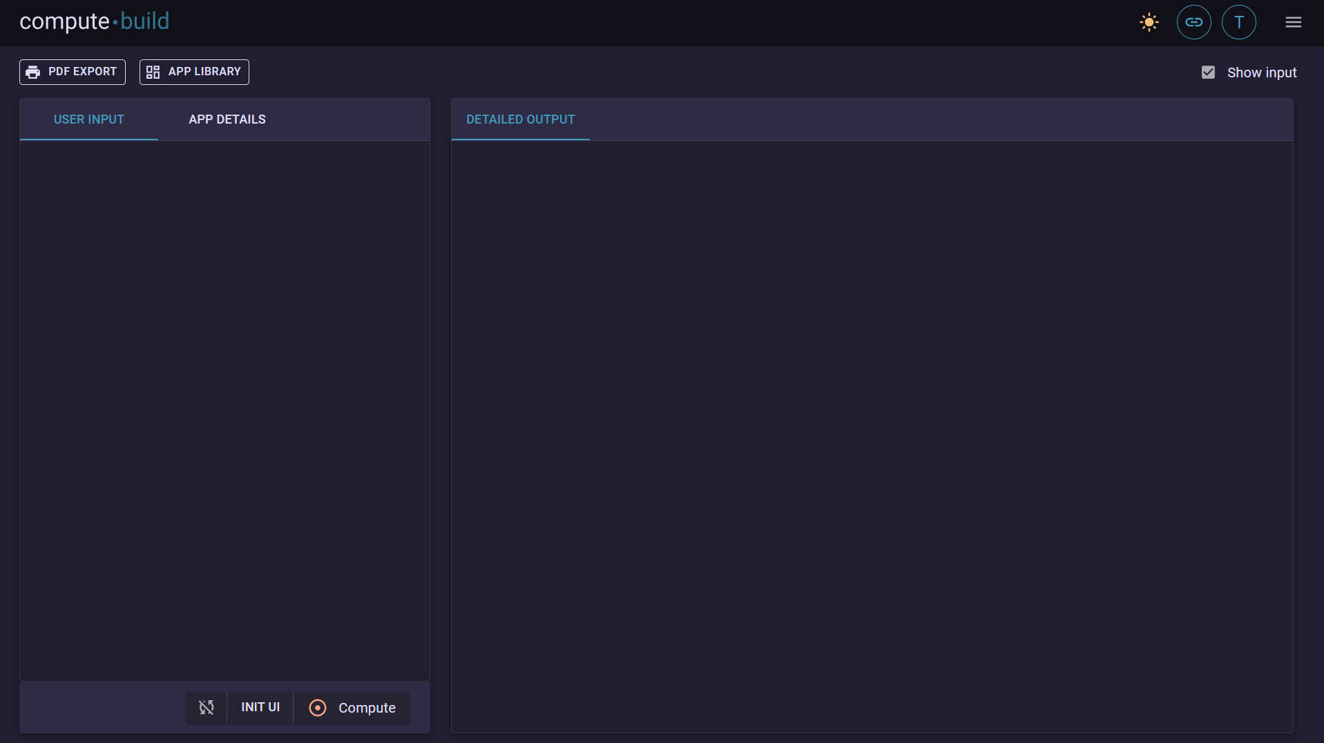Click the link sharing icon in the header
The width and height of the screenshot is (1324, 743).
pos(1193,21)
